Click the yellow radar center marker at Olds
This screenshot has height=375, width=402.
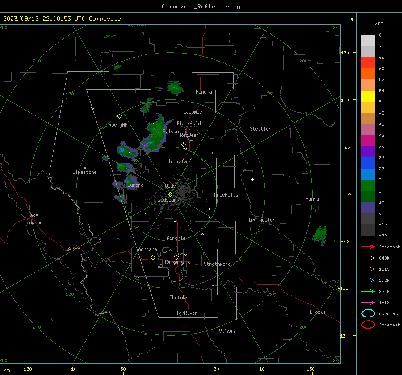[x=171, y=194]
